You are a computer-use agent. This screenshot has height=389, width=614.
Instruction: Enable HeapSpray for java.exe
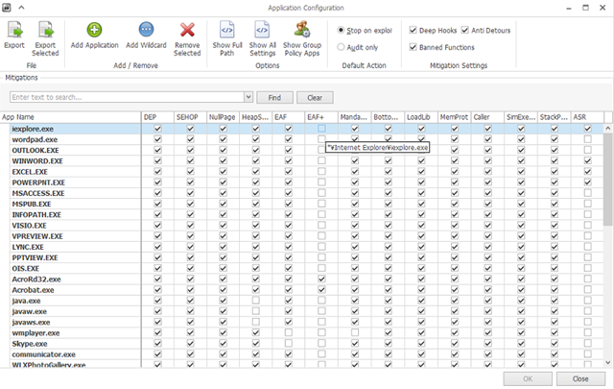tap(256, 301)
